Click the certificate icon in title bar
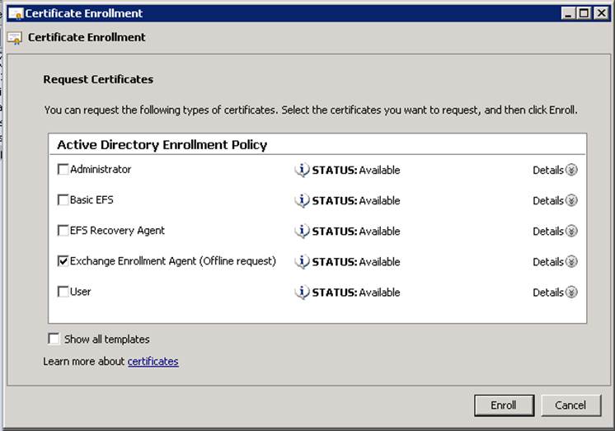This screenshot has height=431, width=615. 15,14
